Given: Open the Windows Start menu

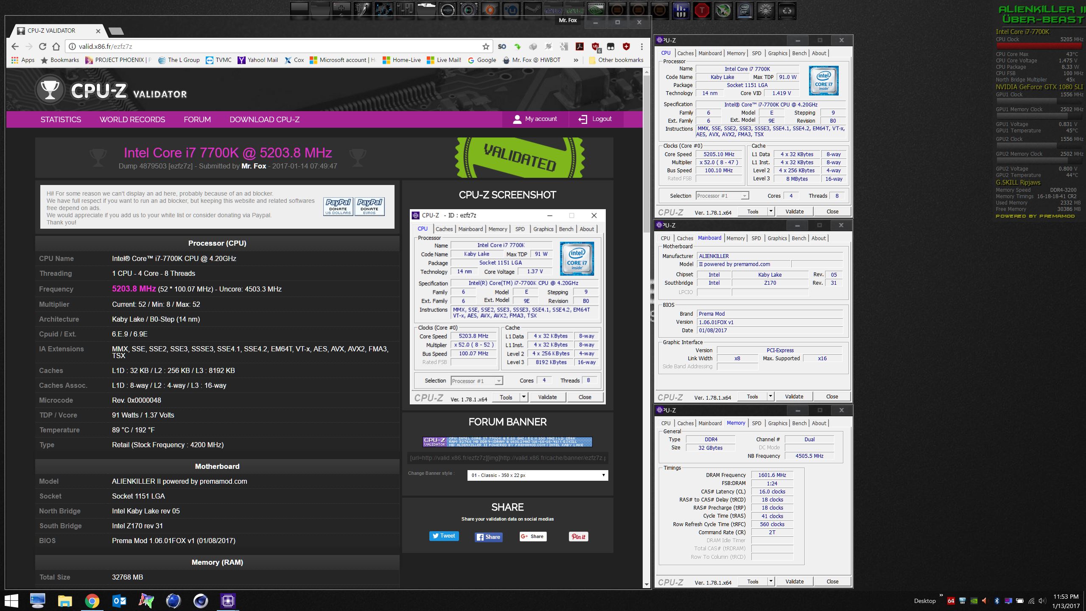Looking at the screenshot, I should (11, 601).
